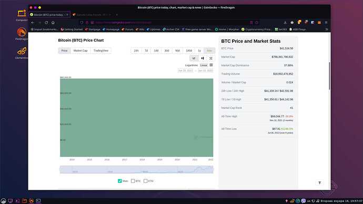Screen dimensions: 363x204
Task: Select the 30d time range
Action: (x=167, y=50)
